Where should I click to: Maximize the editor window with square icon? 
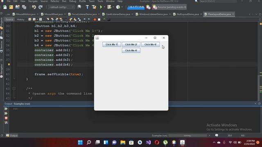pyautogui.click(x=260, y=14)
